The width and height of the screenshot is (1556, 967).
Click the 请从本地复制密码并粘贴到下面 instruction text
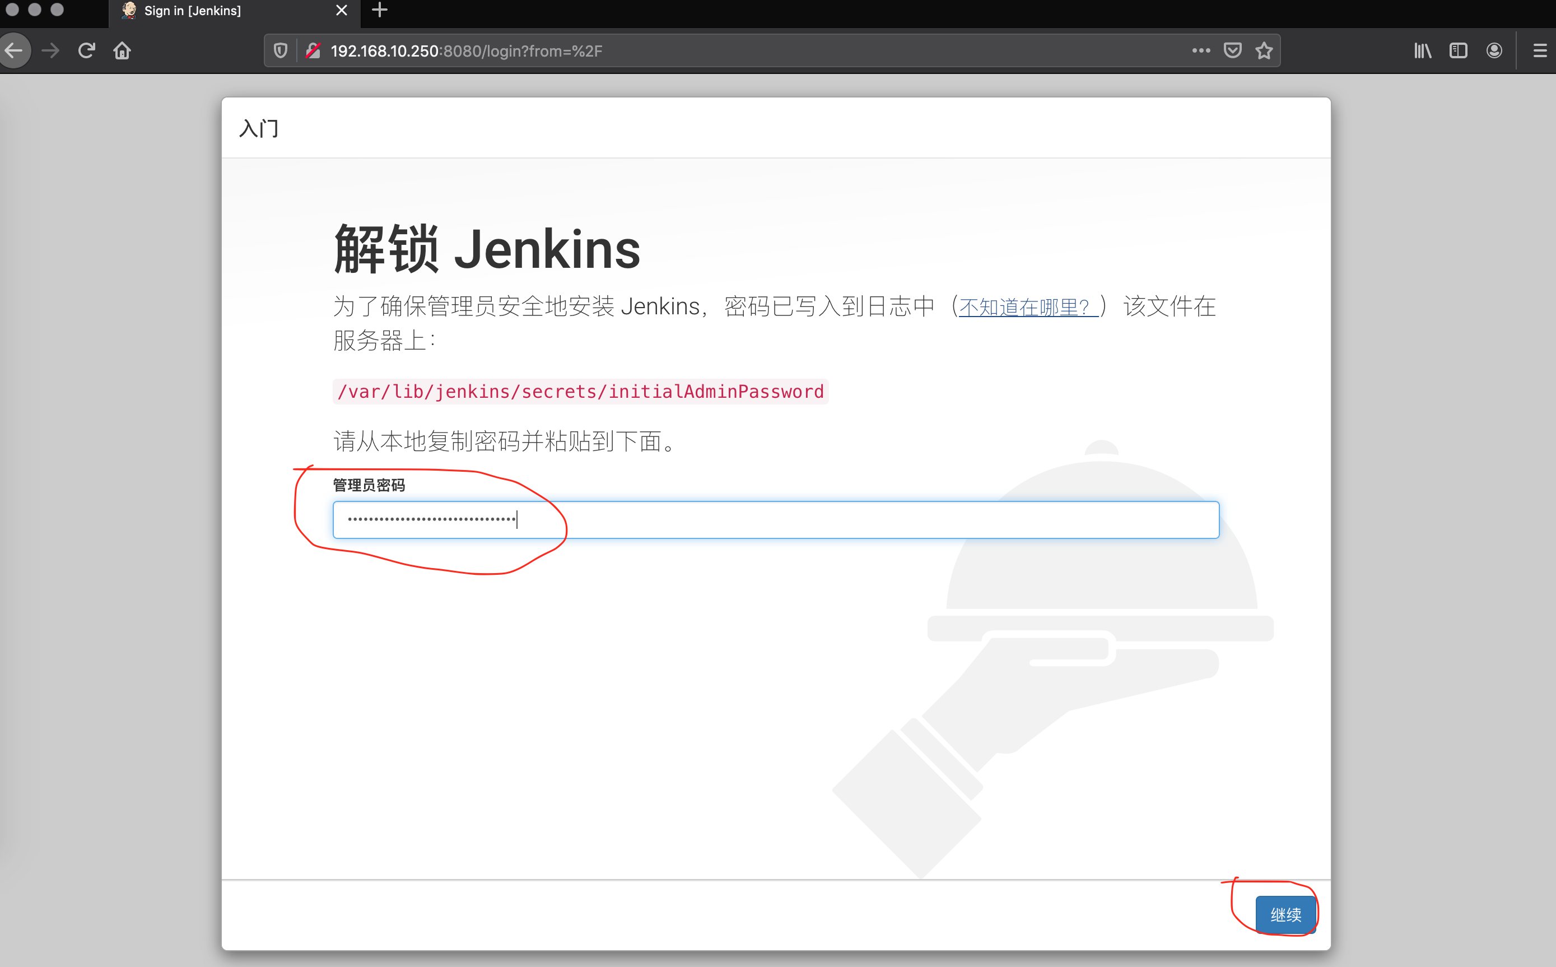[x=505, y=441]
